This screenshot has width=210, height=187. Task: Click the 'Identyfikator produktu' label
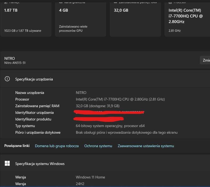click(33, 119)
